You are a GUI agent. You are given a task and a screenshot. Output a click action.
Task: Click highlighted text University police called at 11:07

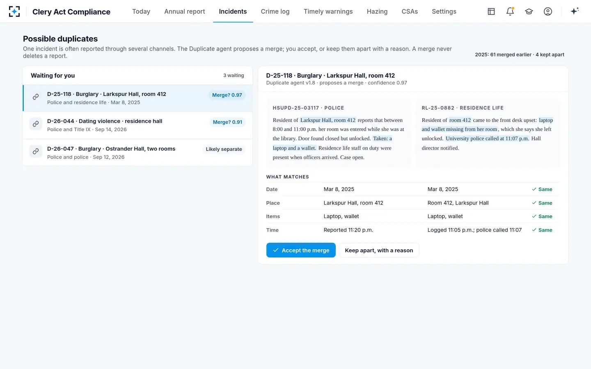point(487,139)
